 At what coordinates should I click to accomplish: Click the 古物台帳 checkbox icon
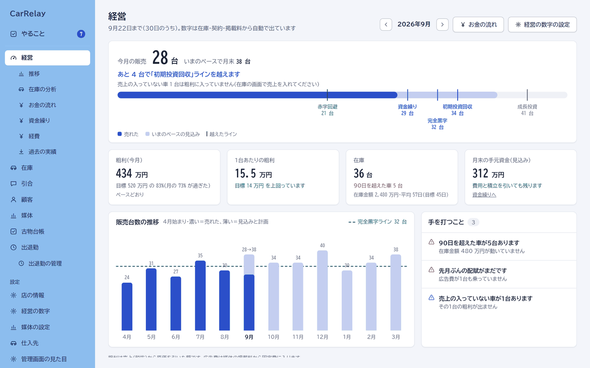coord(13,231)
